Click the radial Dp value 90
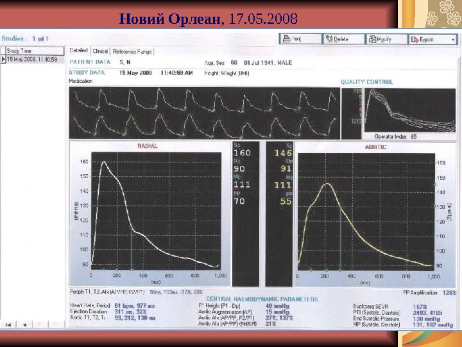This screenshot has width=462, height=347. pyautogui.click(x=239, y=169)
